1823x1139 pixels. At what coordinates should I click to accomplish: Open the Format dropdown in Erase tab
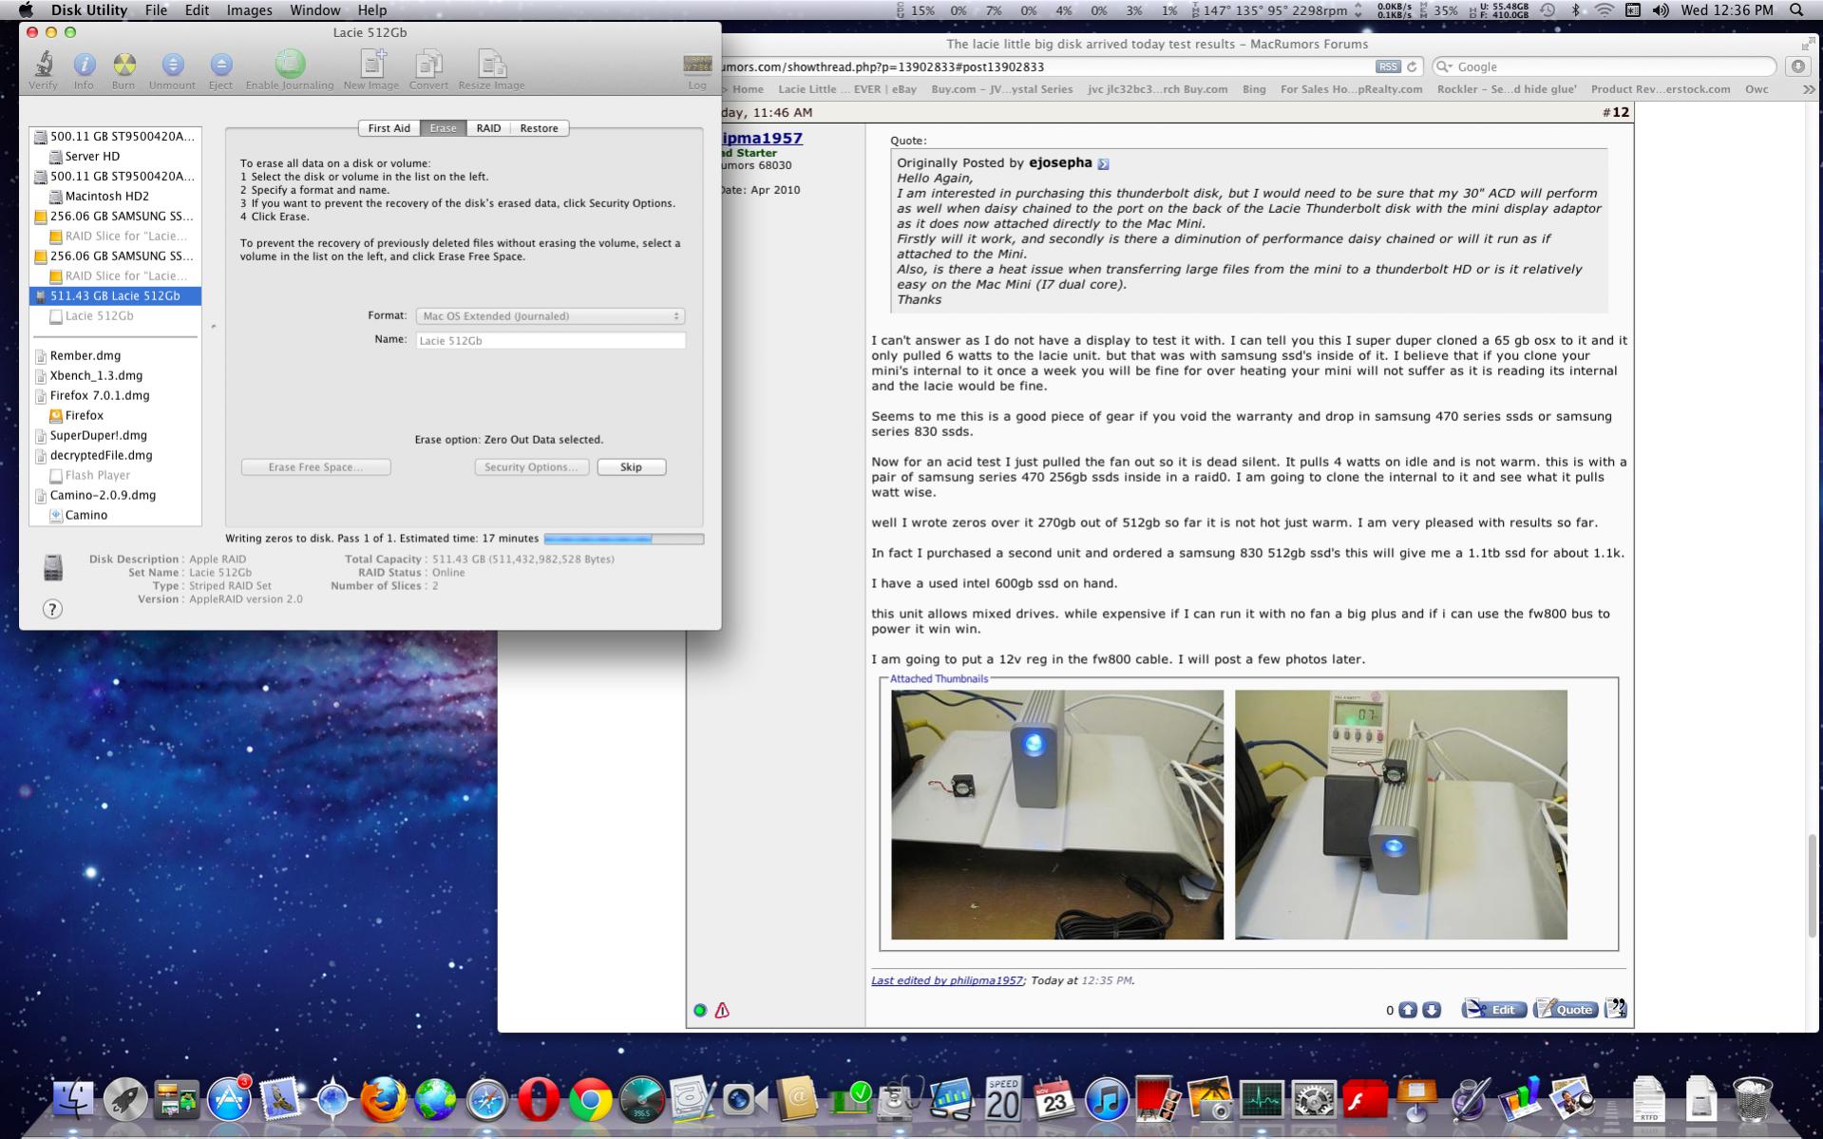pos(550,315)
